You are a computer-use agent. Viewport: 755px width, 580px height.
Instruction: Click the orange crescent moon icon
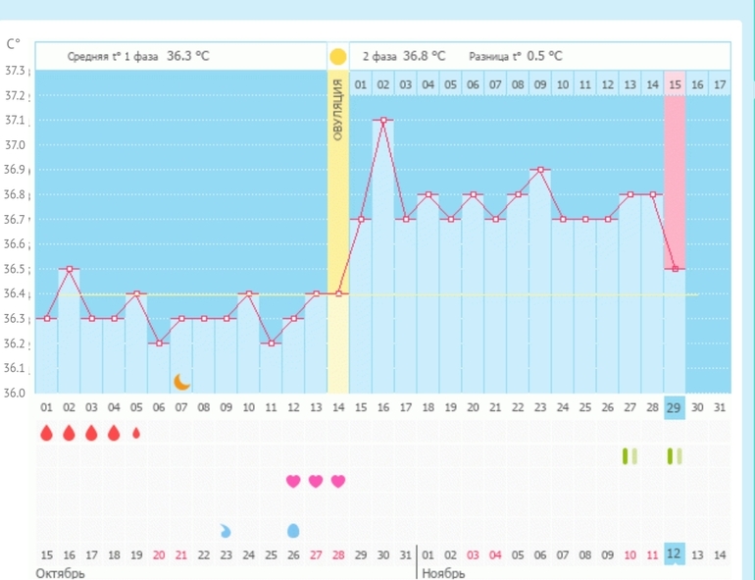[x=181, y=381]
